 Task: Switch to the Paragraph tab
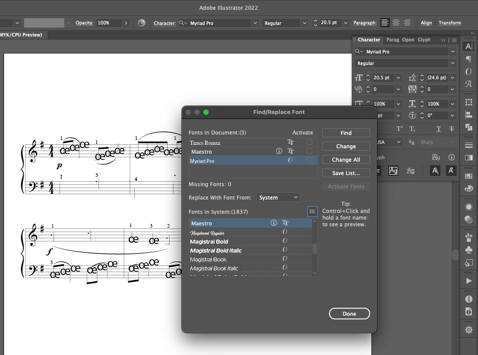(393, 40)
